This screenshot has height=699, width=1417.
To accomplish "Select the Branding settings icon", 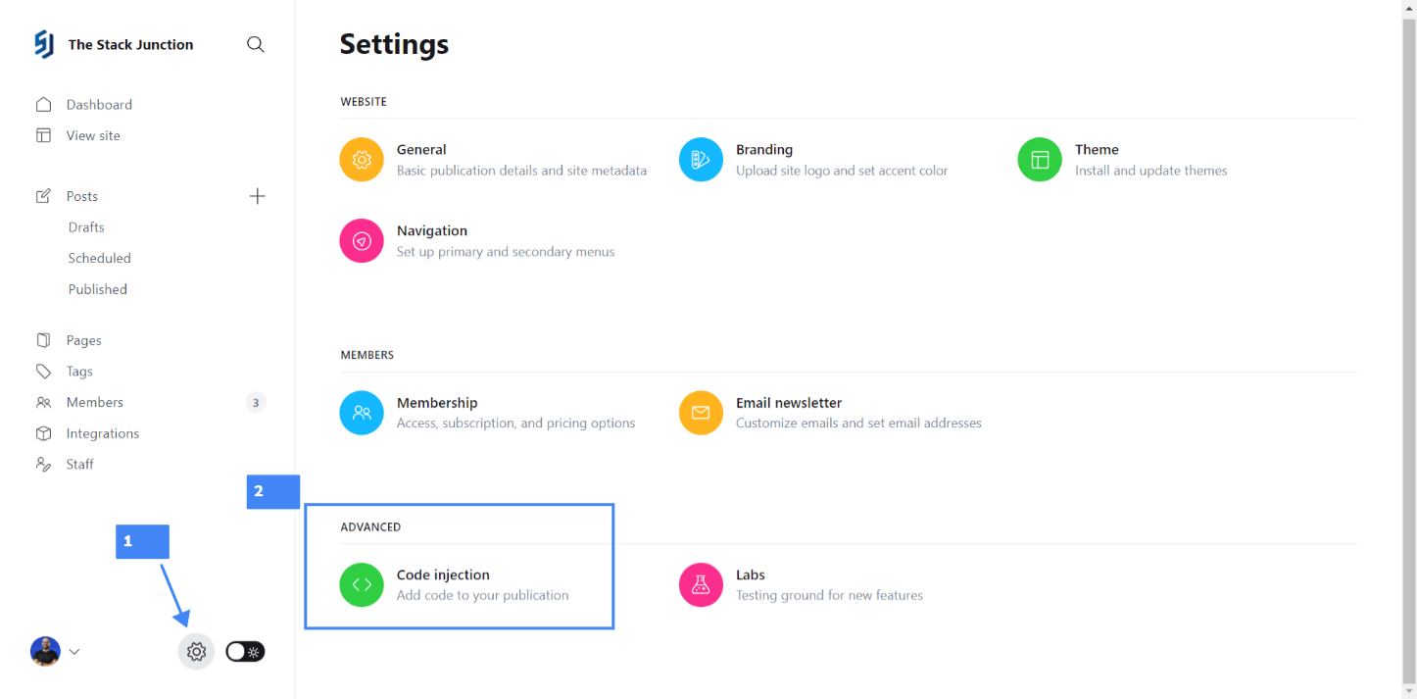I will [701, 159].
